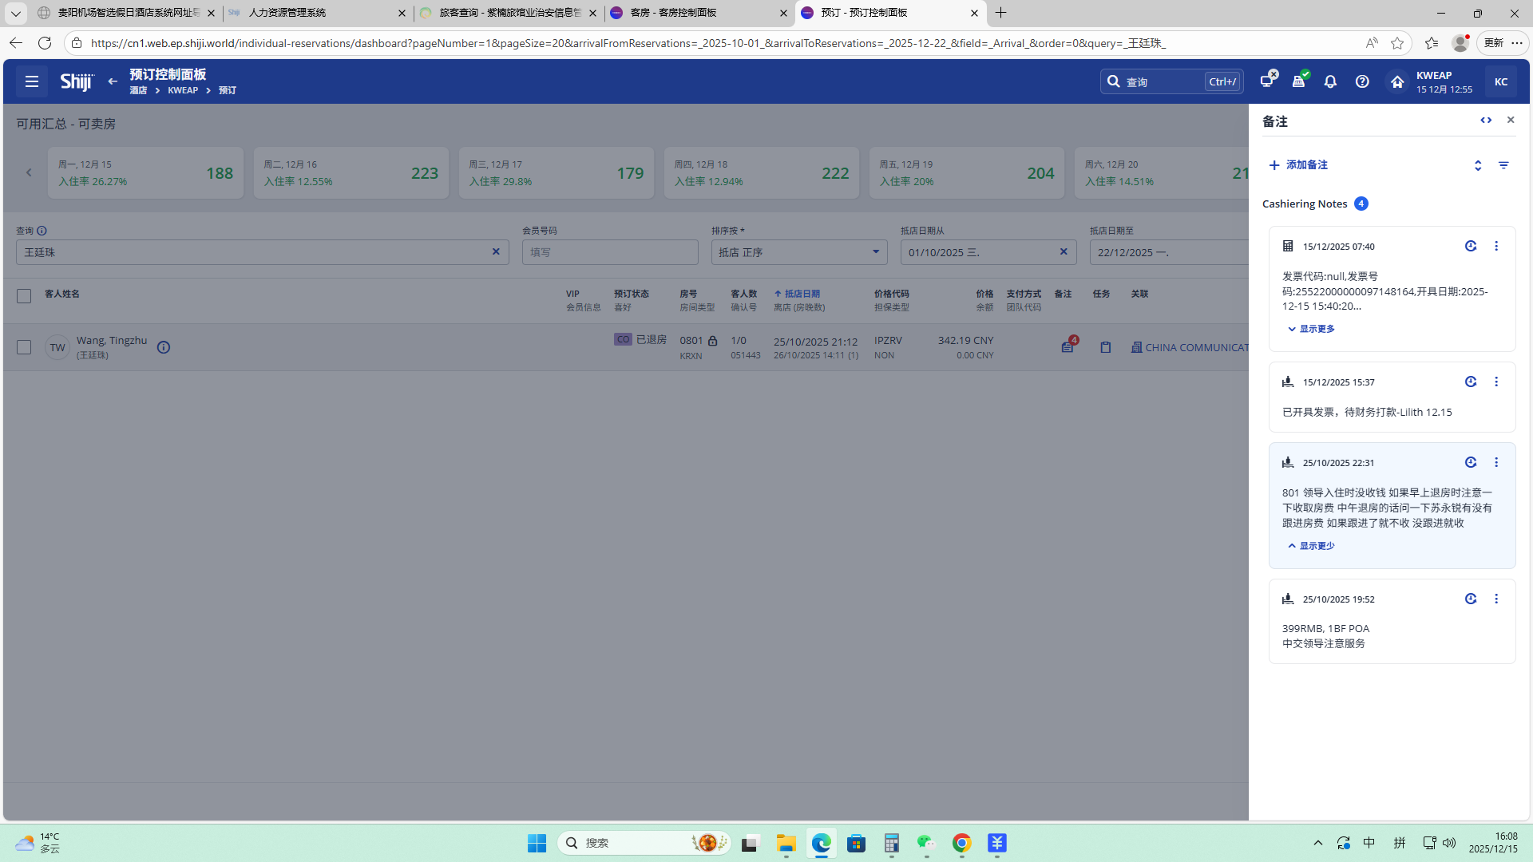Open more options on the 15/12/2025 15:37 note

(x=1496, y=382)
